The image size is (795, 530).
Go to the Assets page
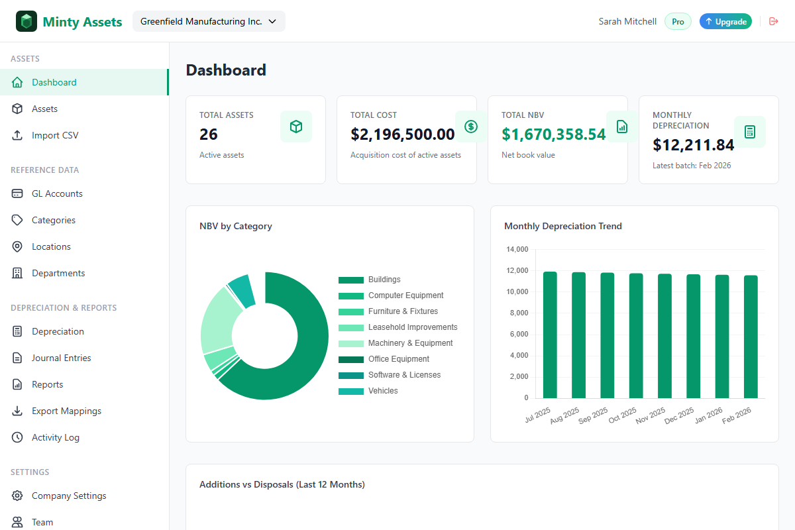pos(84,109)
